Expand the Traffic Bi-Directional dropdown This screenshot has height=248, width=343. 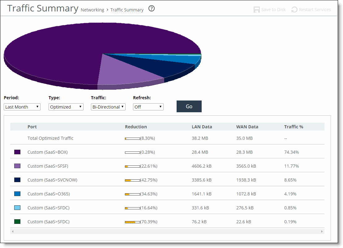108,107
